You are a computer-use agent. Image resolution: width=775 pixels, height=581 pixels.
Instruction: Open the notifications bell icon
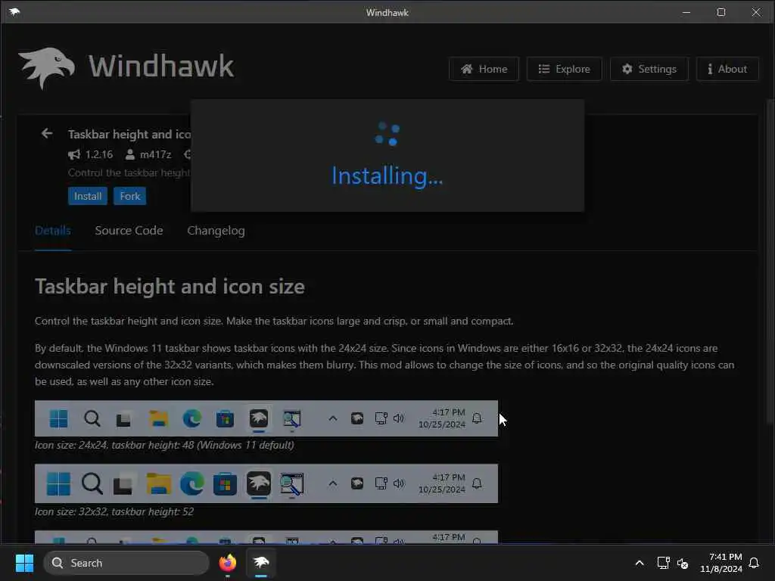click(x=754, y=563)
